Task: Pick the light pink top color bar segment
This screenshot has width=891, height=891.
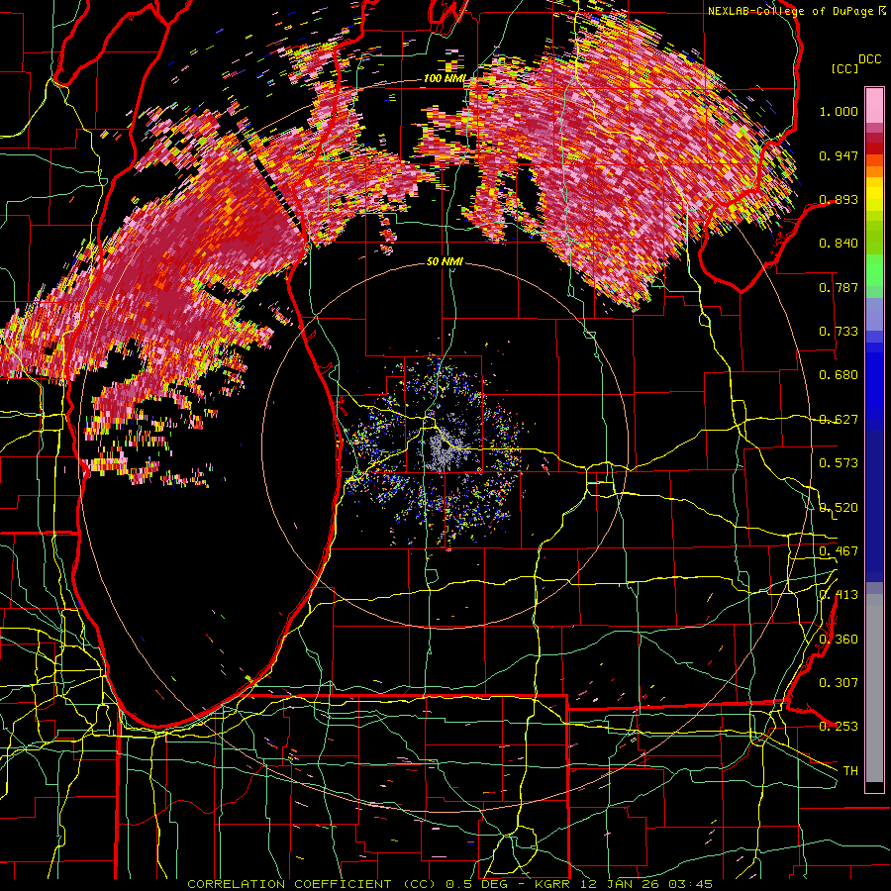Action: pos(874,106)
